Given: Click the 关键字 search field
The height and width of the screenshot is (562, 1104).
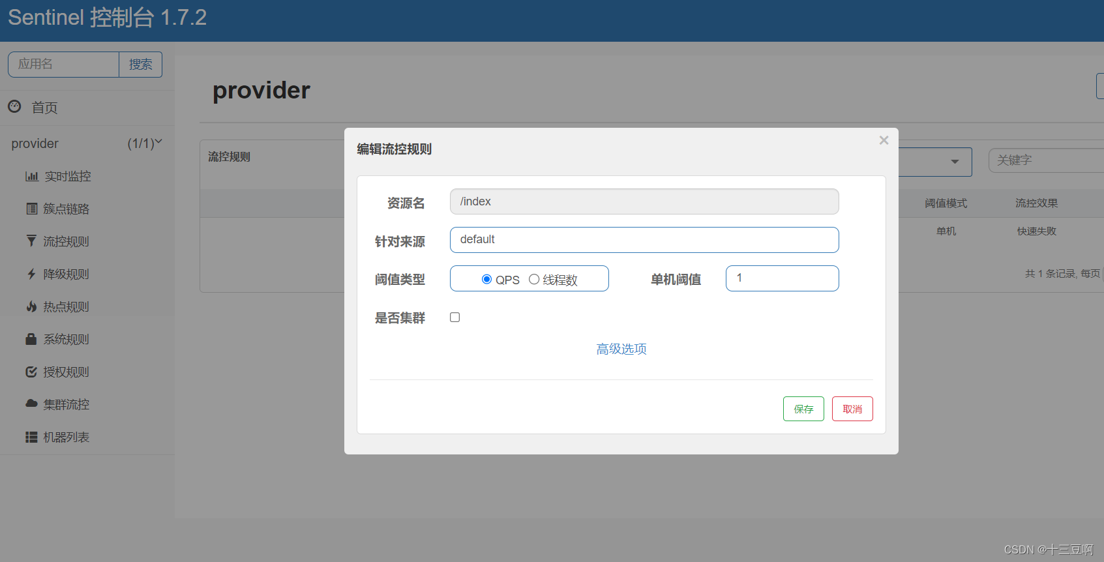Looking at the screenshot, I should [x=1046, y=160].
